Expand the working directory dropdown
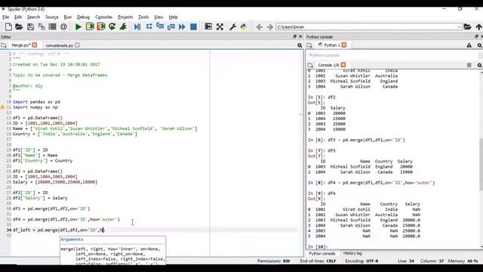 (460, 27)
